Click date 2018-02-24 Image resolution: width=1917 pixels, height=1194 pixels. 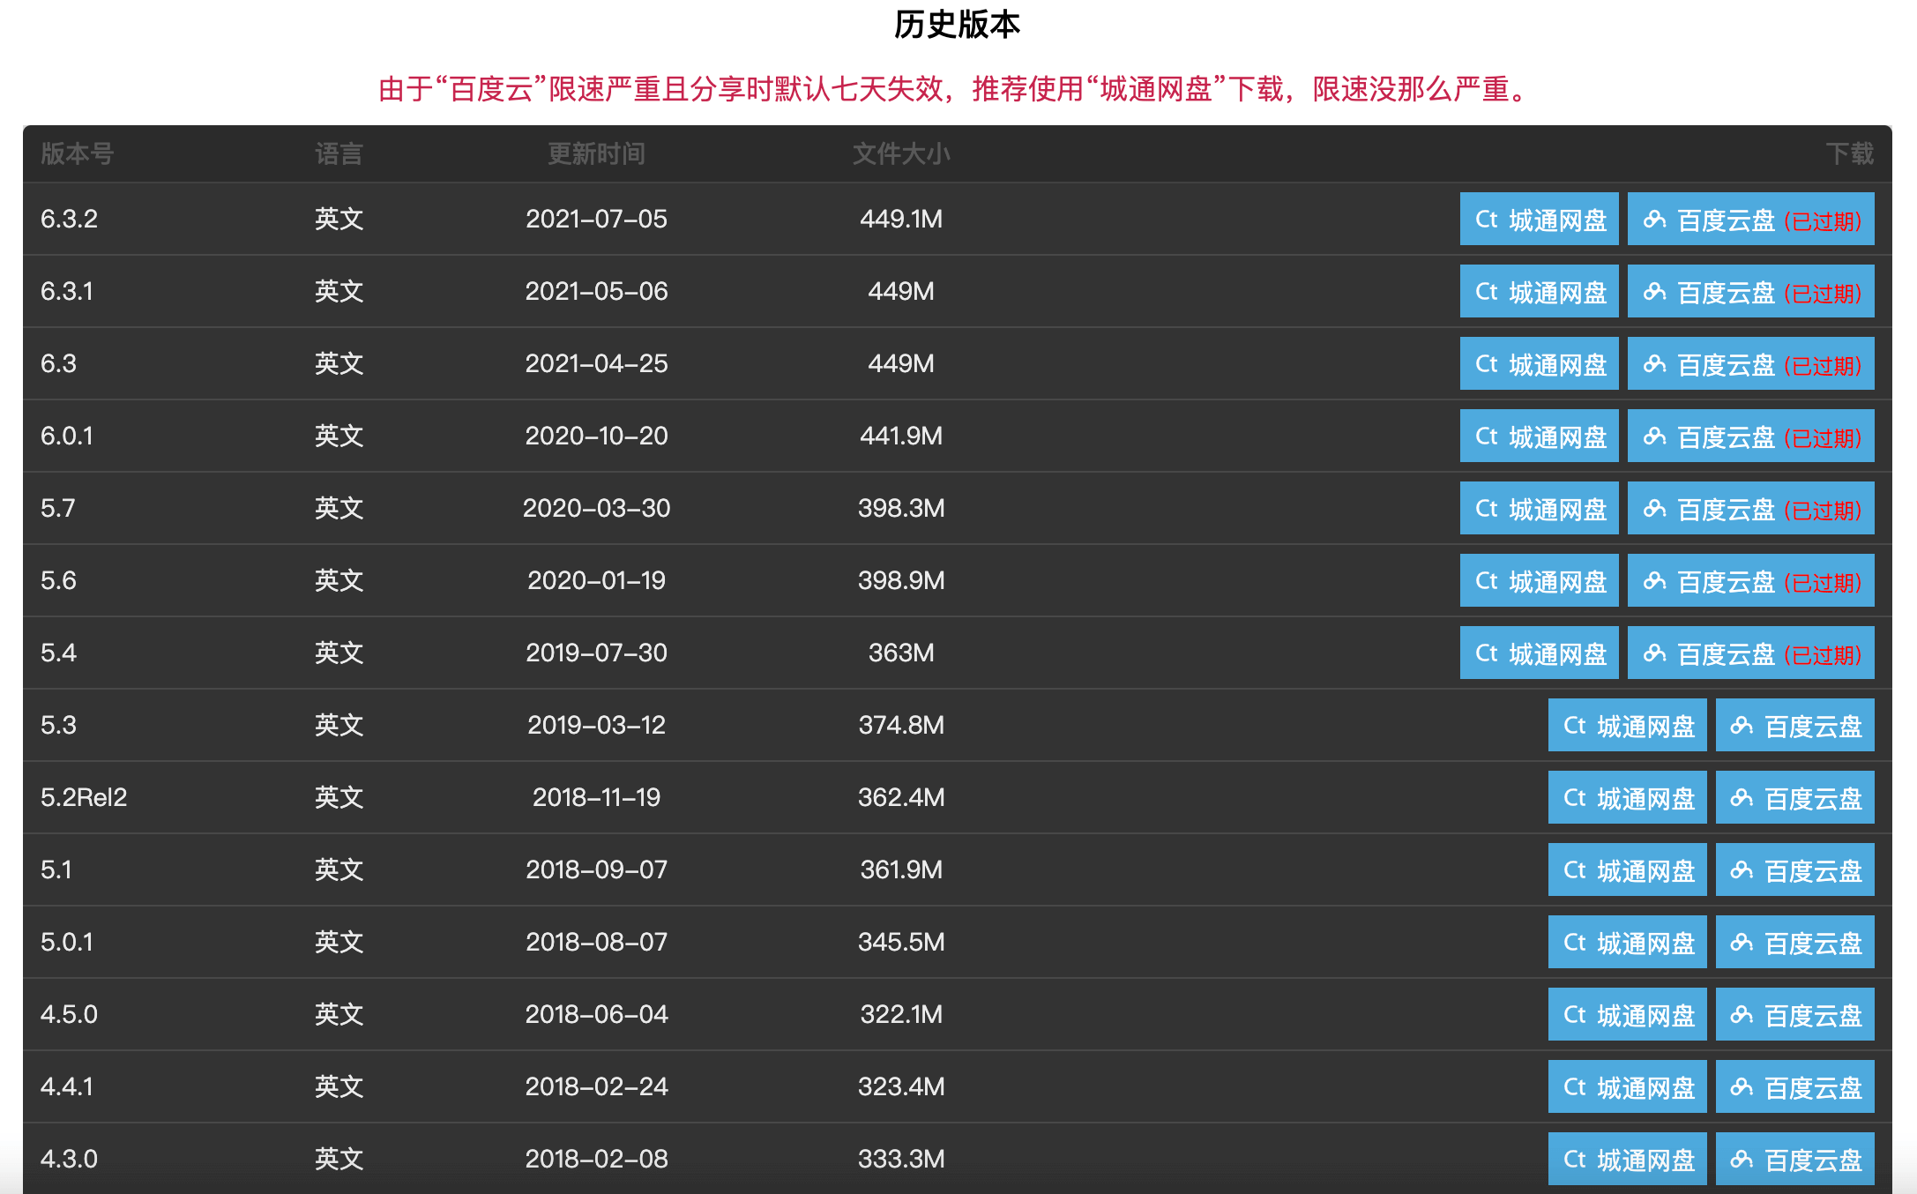point(596,1086)
